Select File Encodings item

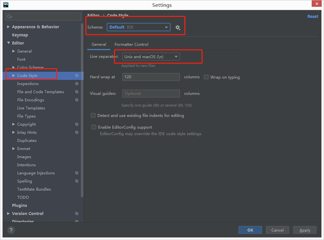point(31,100)
